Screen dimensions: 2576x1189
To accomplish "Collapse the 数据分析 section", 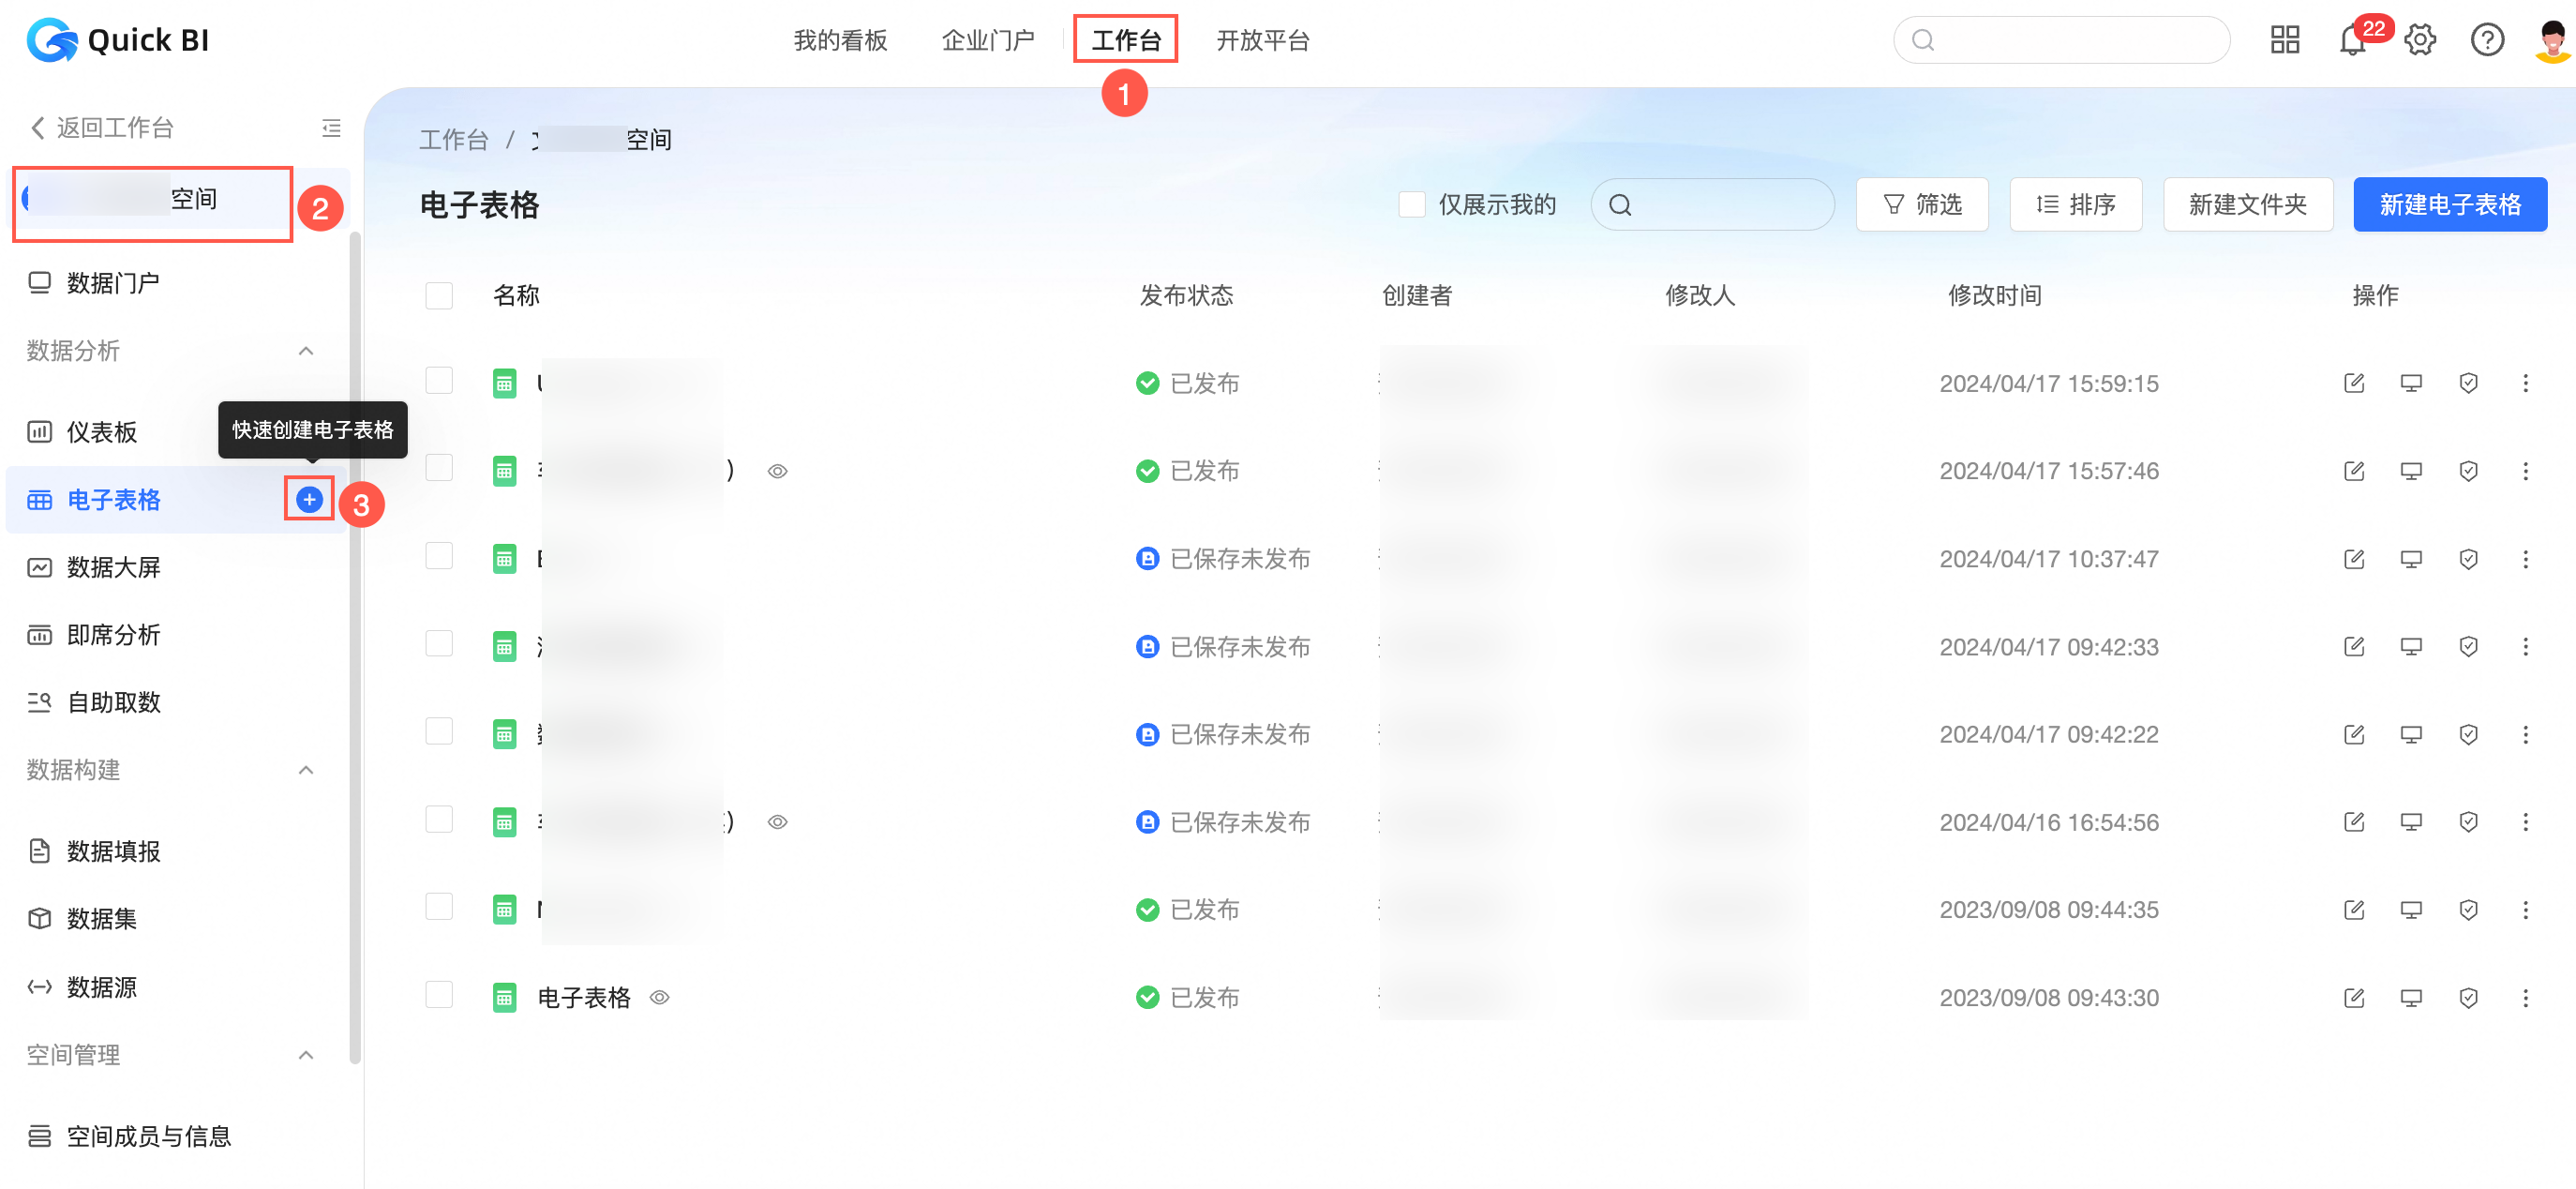I will 306,351.
